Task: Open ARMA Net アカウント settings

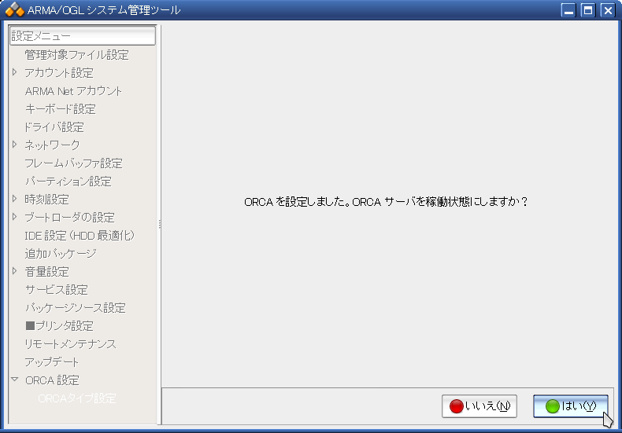Action: (x=73, y=91)
